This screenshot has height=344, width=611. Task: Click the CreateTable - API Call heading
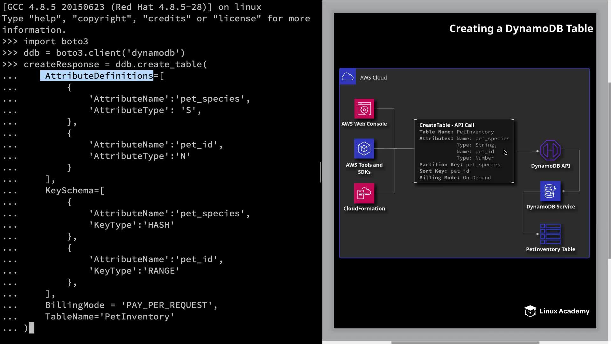[446, 125]
